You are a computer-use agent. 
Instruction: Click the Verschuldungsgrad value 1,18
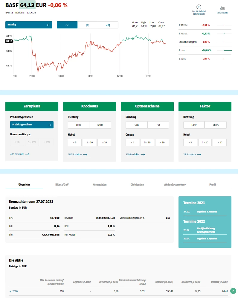coord(168,218)
